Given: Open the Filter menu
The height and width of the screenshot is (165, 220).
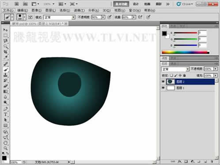Looking at the screenshot, I should pyautogui.click(x=79, y=10).
